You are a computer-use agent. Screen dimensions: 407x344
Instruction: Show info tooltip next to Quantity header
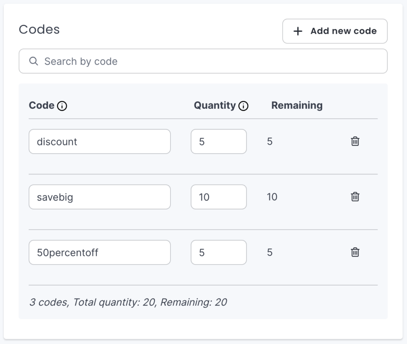coord(243,106)
